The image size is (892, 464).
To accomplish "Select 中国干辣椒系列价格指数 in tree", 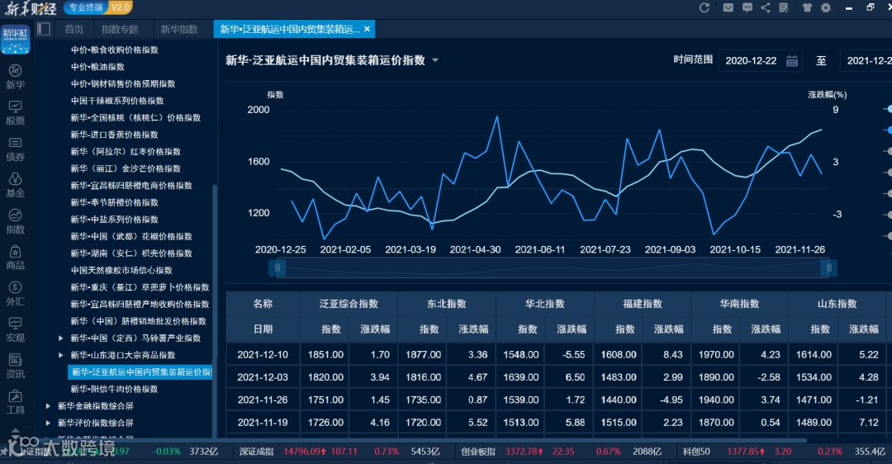I will click(117, 102).
